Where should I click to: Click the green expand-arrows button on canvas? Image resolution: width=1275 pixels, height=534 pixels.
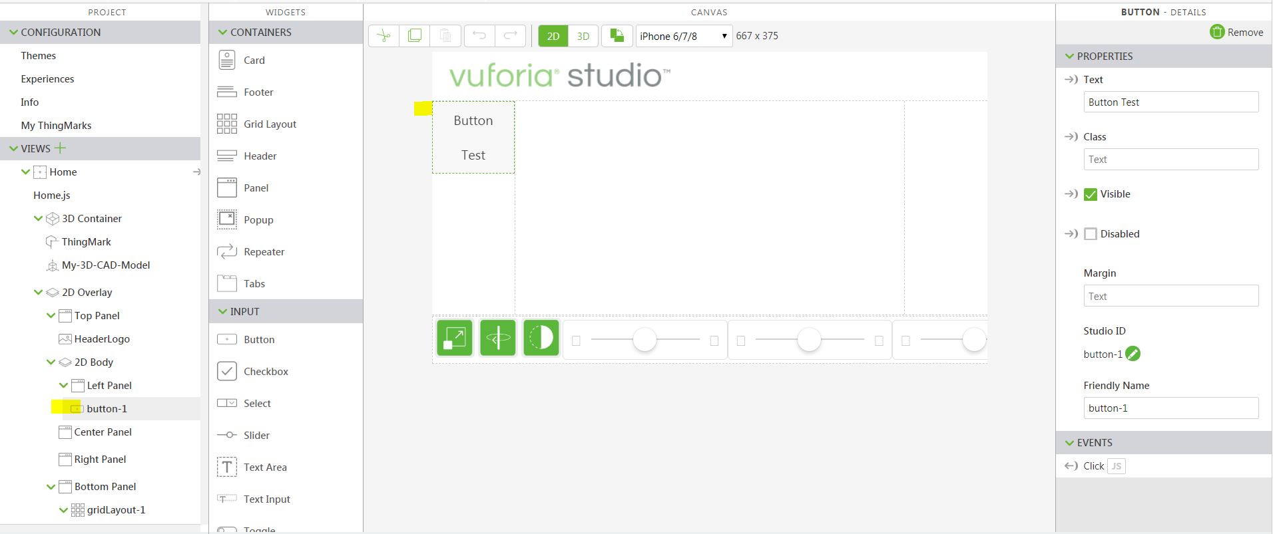click(455, 338)
